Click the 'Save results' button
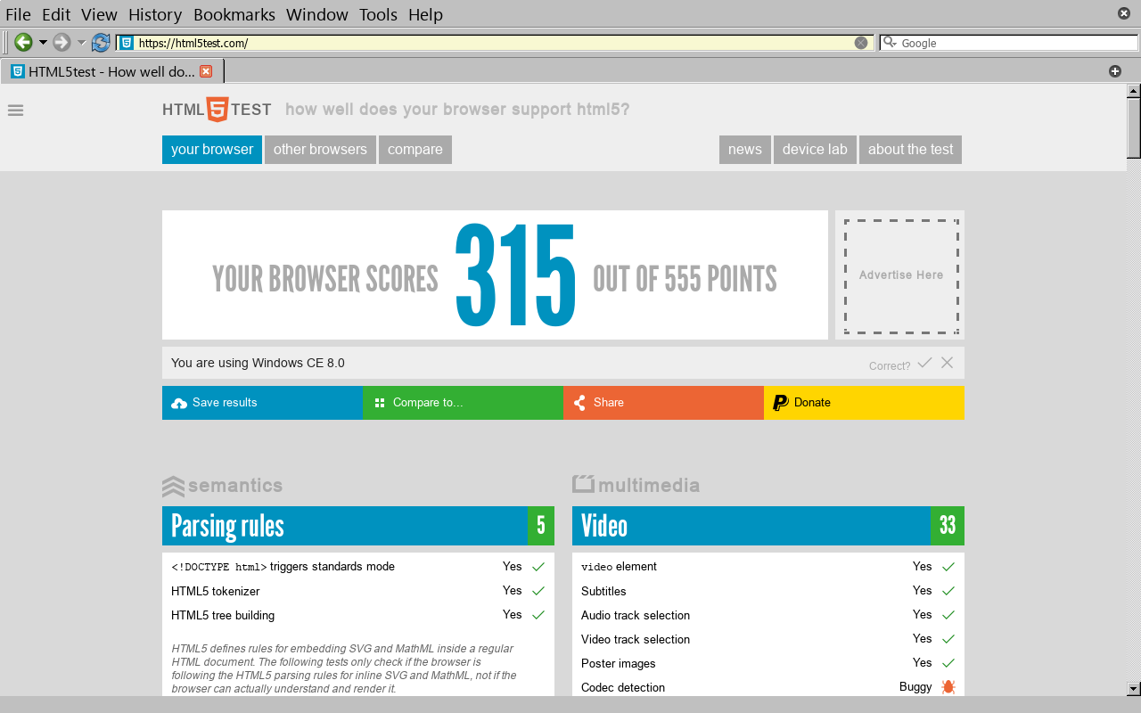 tap(262, 403)
